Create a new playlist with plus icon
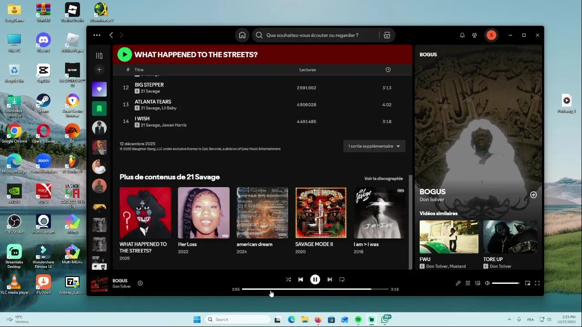 tap(99, 69)
